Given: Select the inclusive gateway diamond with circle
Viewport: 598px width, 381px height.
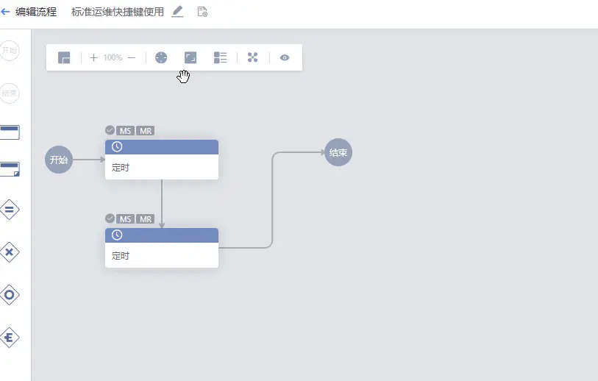Looking at the screenshot, I should [x=9, y=295].
